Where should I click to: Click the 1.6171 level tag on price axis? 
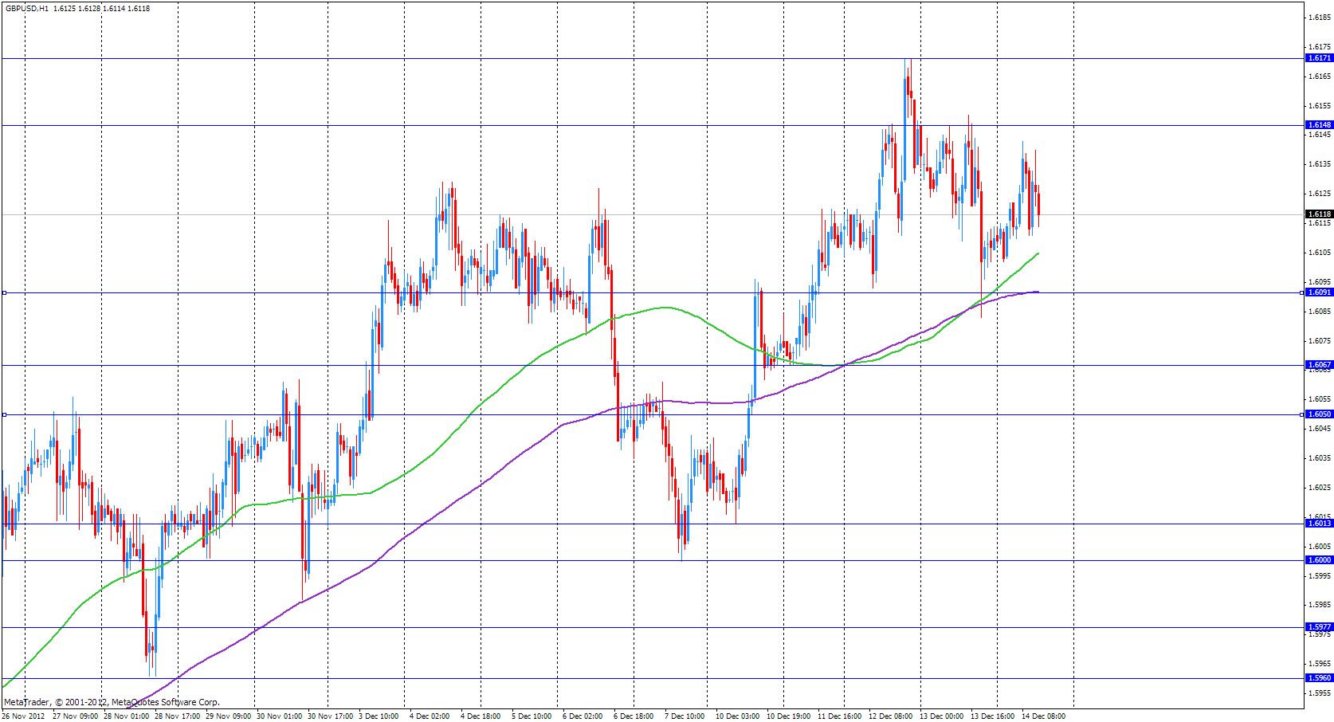pos(1320,58)
